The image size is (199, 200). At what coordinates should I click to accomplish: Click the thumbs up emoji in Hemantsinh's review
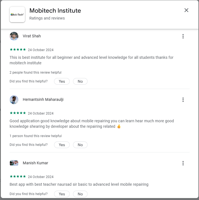(119, 127)
